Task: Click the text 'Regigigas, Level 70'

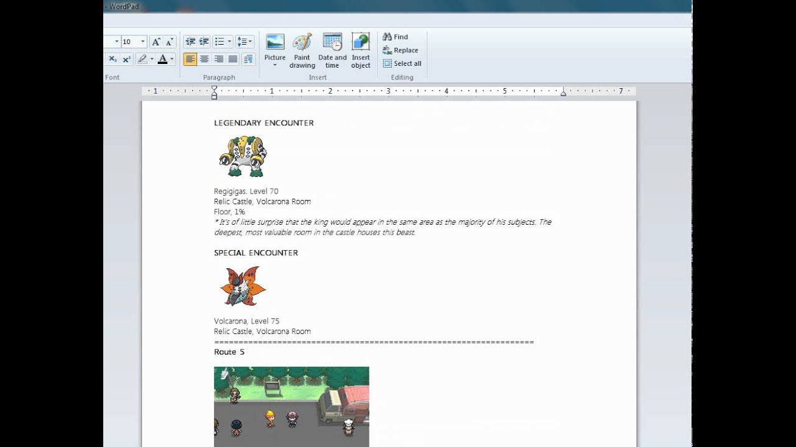Action: pyautogui.click(x=246, y=191)
